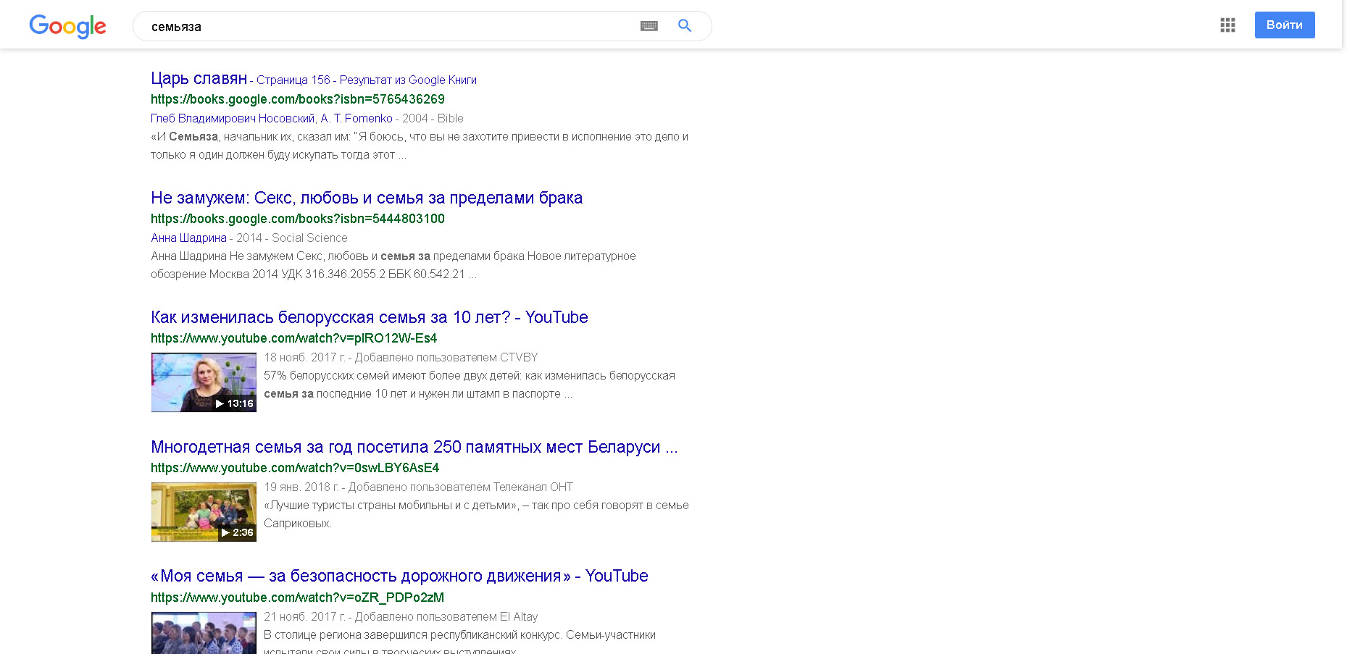
Task: Click the books URL with isbn=5444803100
Action: coord(298,219)
